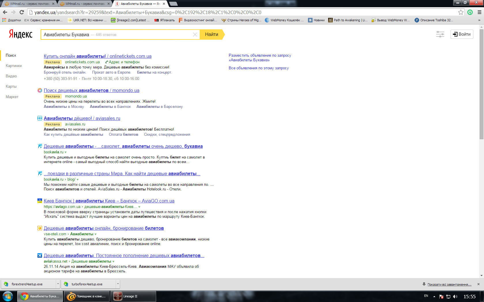The height and width of the screenshot is (302, 484).
Task: Click the Войти login button
Action: click(x=462, y=34)
